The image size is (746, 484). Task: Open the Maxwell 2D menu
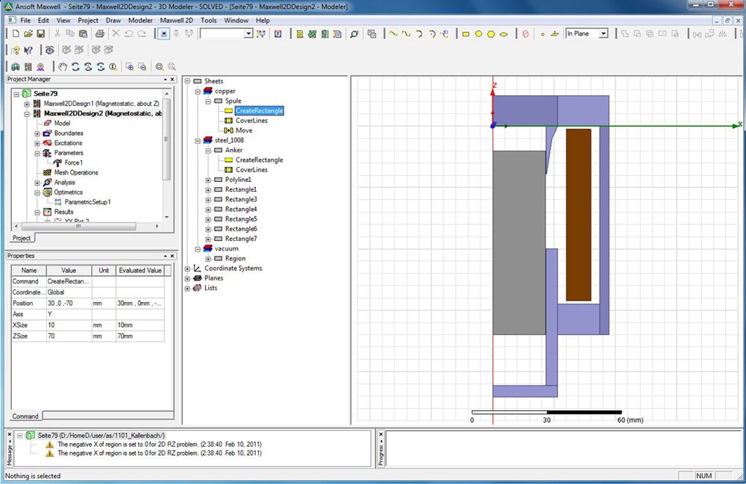click(x=175, y=20)
